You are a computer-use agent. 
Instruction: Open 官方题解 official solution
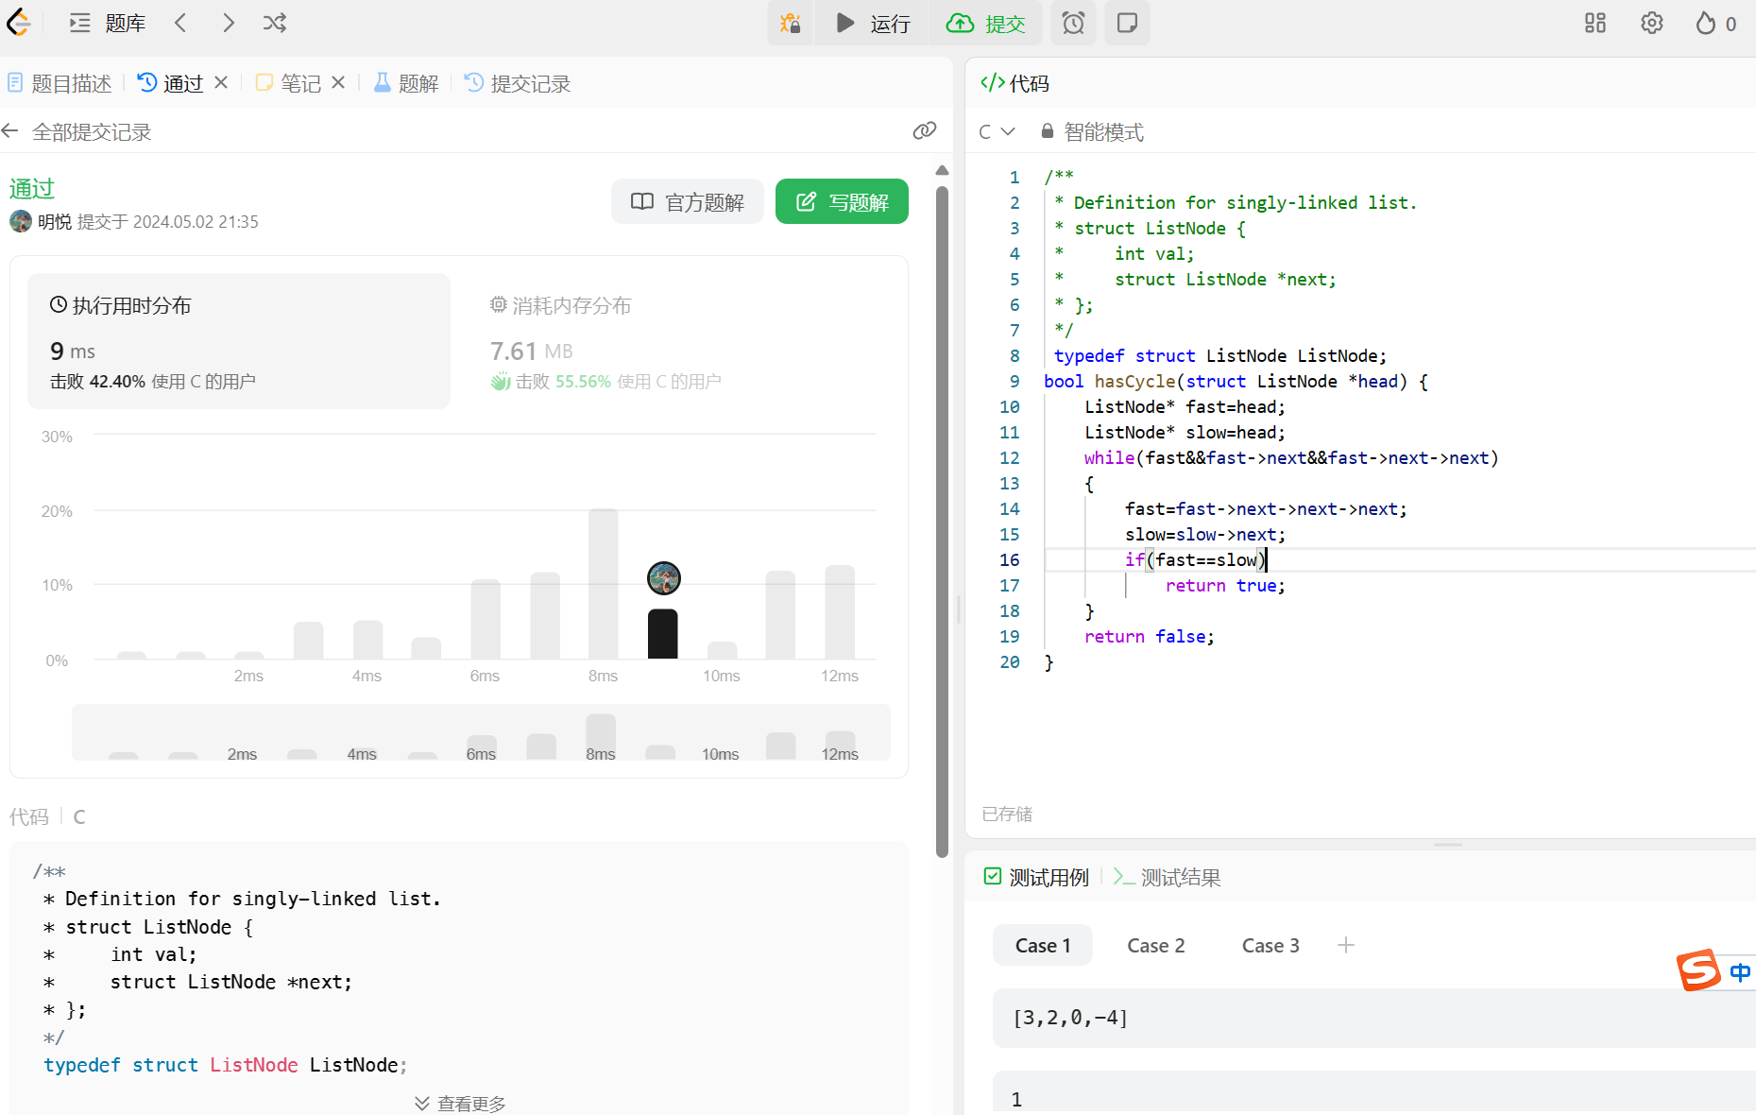pos(688,201)
